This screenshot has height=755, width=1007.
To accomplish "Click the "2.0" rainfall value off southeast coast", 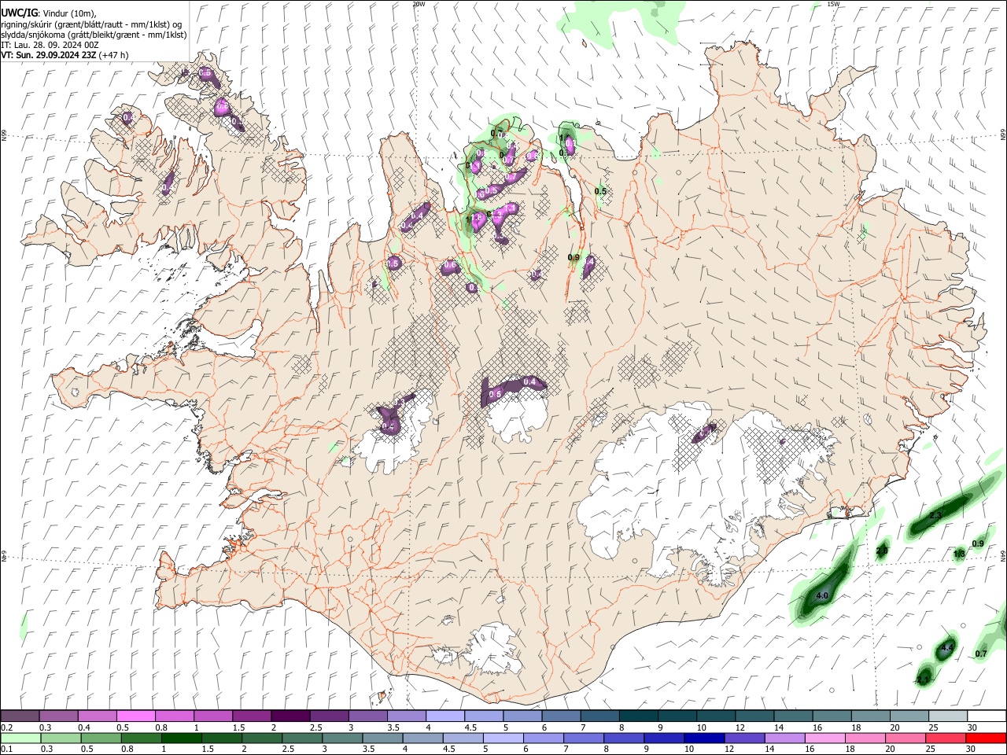I will coord(882,551).
